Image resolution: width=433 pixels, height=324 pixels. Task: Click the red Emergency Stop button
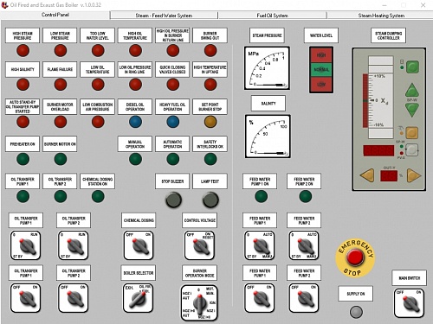tap(355, 257)
